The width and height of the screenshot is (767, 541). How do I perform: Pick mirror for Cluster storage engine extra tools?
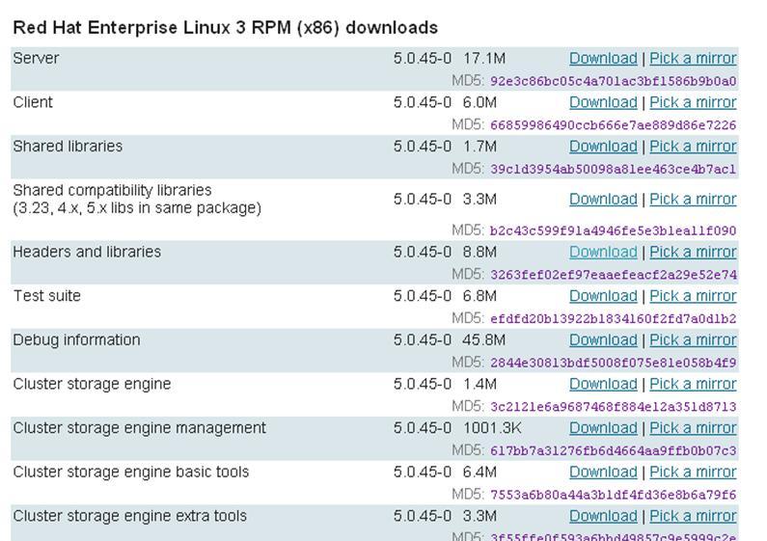(693, 516)
